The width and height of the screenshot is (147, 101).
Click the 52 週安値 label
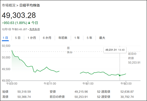104,97
